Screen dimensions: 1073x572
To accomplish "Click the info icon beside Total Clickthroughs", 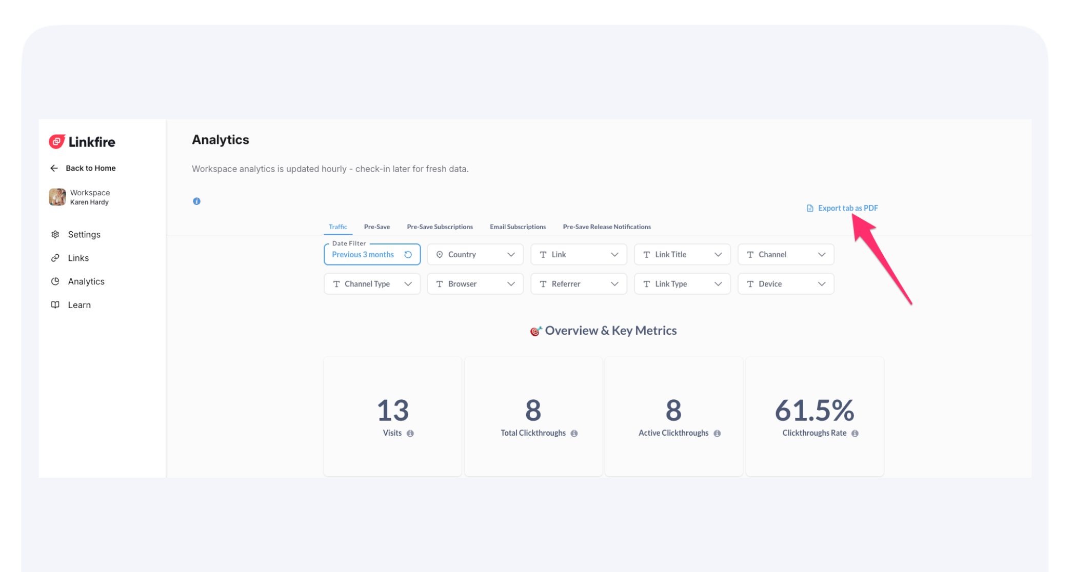I will pyautogui.click(x=574, y=434).
